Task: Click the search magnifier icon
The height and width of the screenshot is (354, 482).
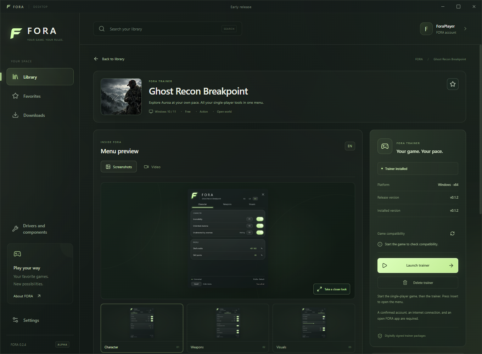Action: [102, 29]
